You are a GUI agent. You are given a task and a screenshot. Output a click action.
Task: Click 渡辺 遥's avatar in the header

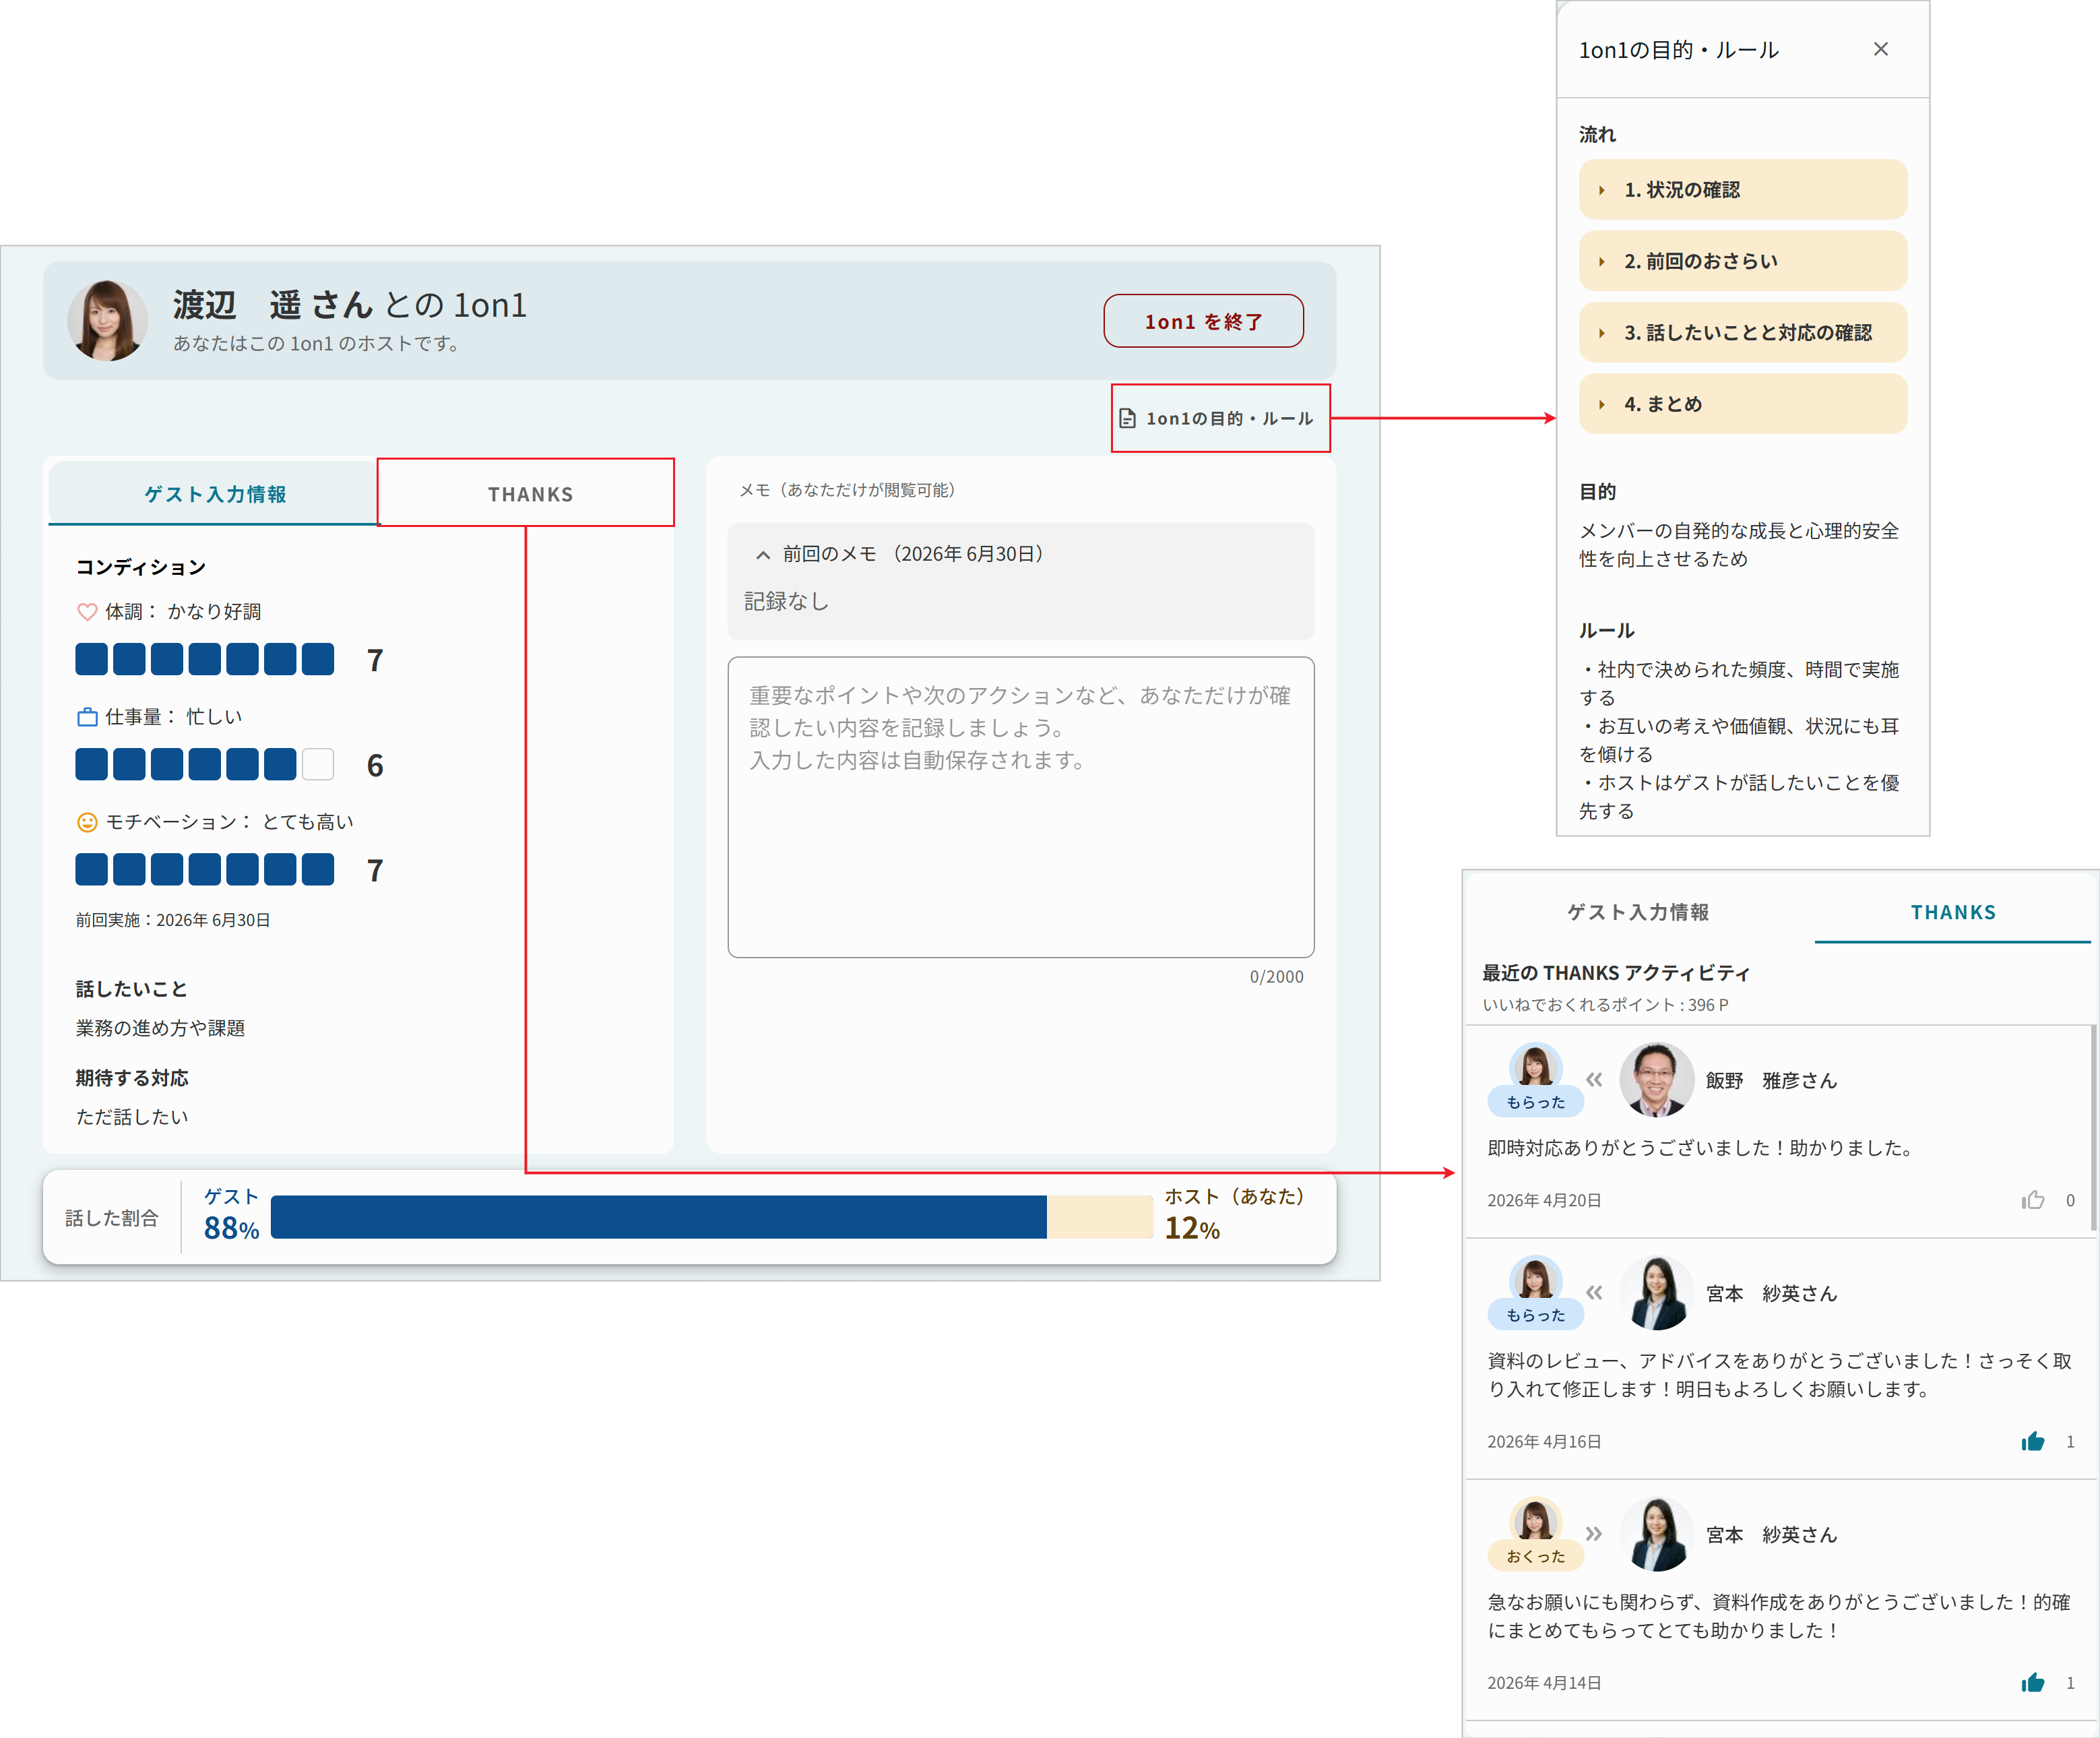click(x=107, y=320)
